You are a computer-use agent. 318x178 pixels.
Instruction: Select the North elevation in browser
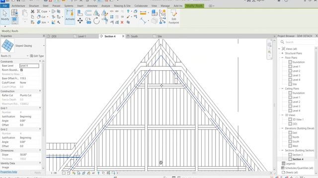(x=296, y=137)
